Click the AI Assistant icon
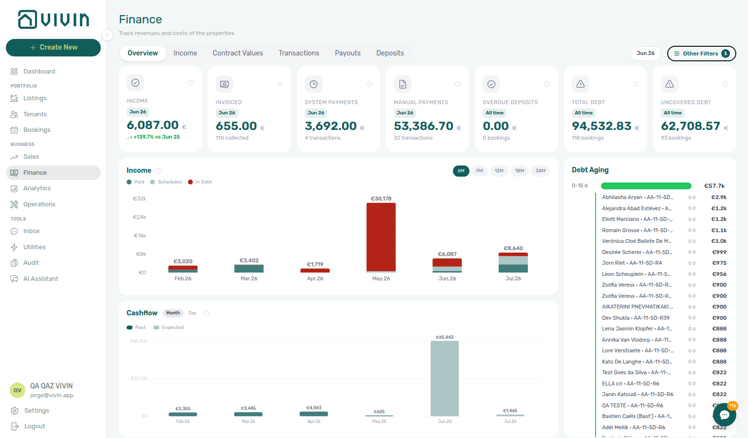 (x=14, y=279)
